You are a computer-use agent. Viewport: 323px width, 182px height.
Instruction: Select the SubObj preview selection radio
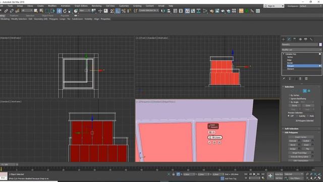coord(297,116)
